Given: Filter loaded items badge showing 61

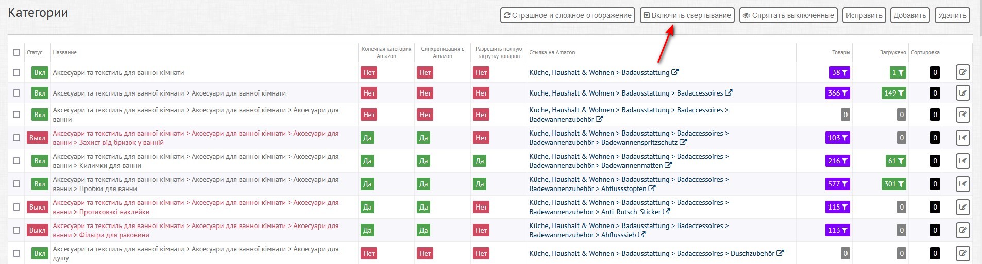Looking at the screenshot, I should 896,161.
